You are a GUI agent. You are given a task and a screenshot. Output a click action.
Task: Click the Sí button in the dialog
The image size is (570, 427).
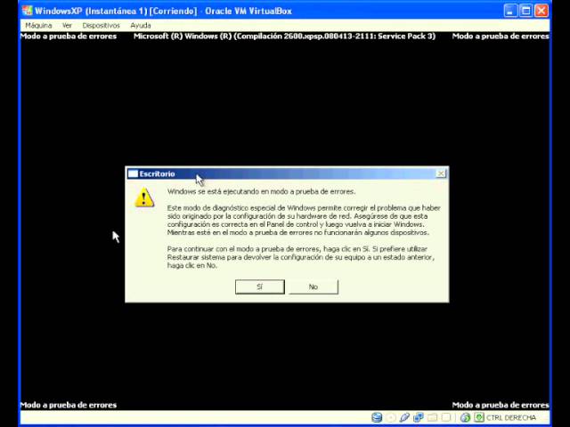pyautogui.click(x=260, y=286)
